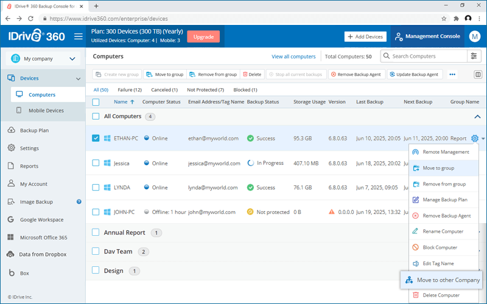Click the Upgrade button
The width and height of the screenshot is (487, 304).
point(203,36)
